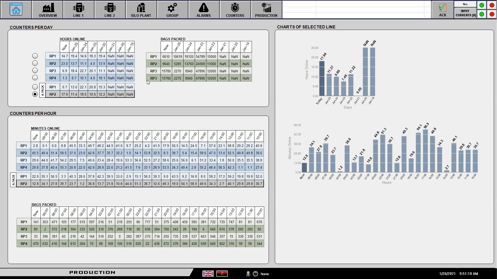
Task: Click the 10:00 header in Minutes Online table
Action: pos(259,136)
